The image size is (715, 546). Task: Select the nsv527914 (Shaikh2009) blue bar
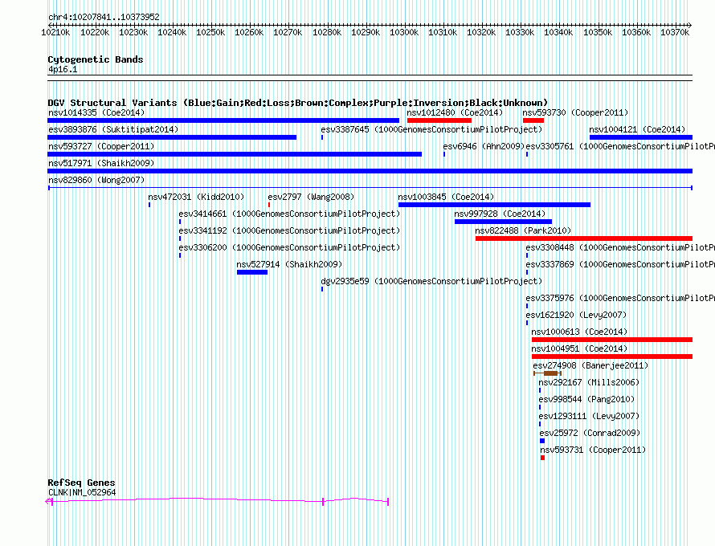pyautogui.click(x=252, y=272)
